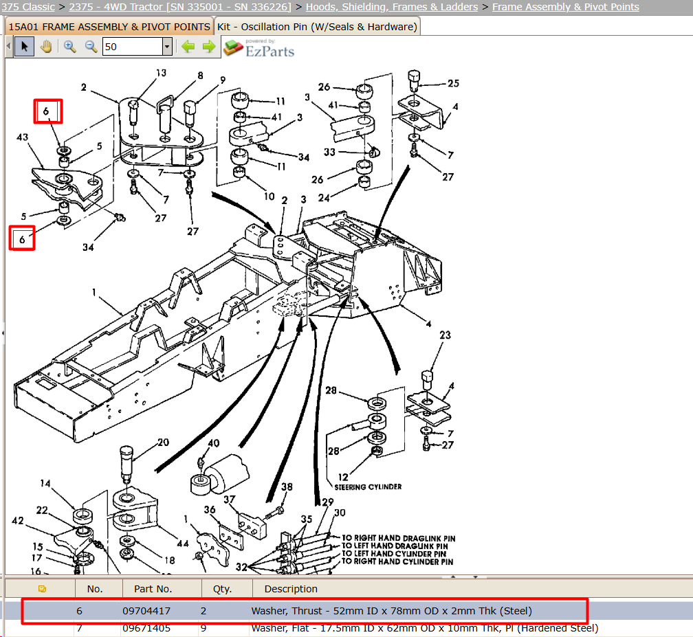The height and width of the screenshot is (637, 693).
Task: Sort by the No. column header
Action: point(95,589)
